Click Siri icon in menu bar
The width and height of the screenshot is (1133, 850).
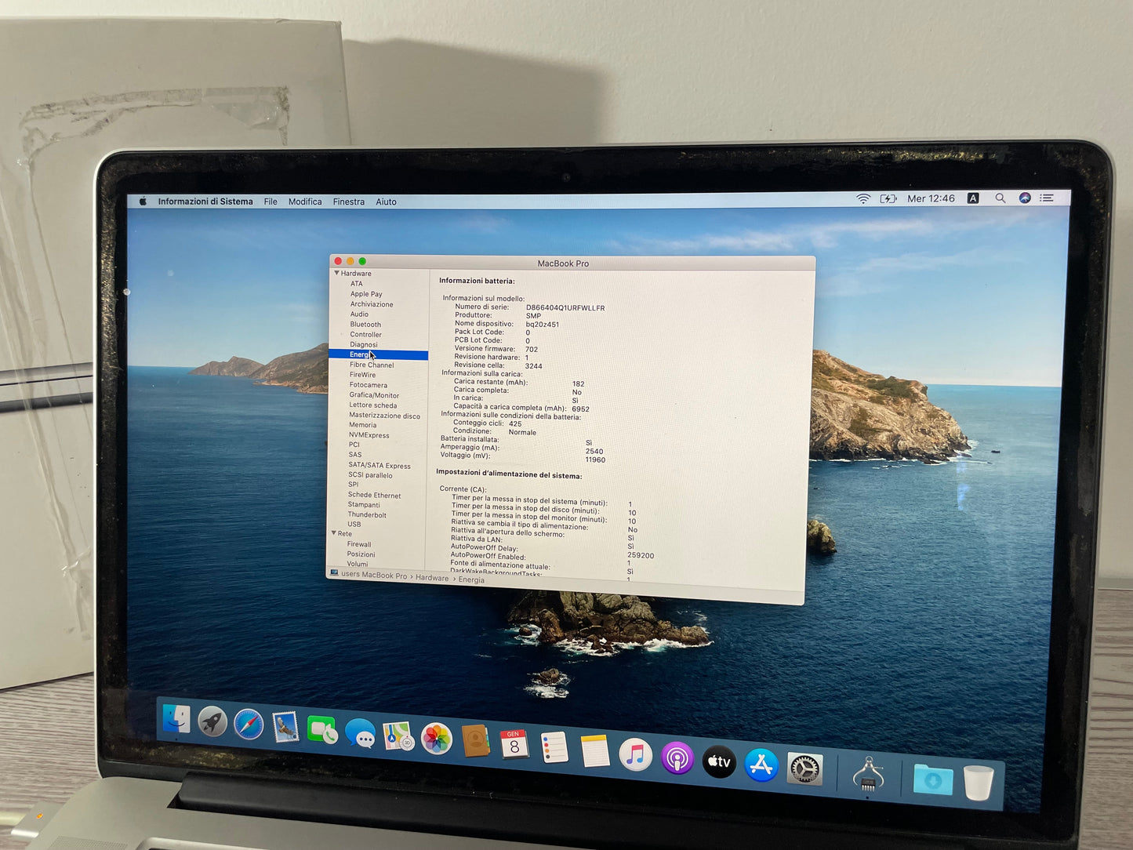point(1024,198)
